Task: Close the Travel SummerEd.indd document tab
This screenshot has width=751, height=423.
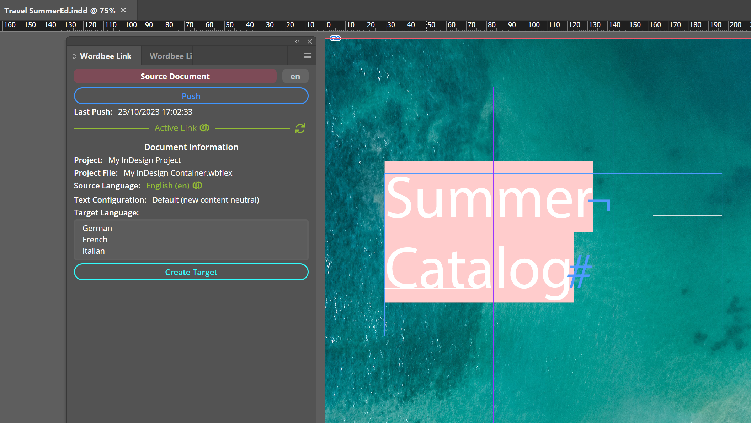Action: (123, 10)
